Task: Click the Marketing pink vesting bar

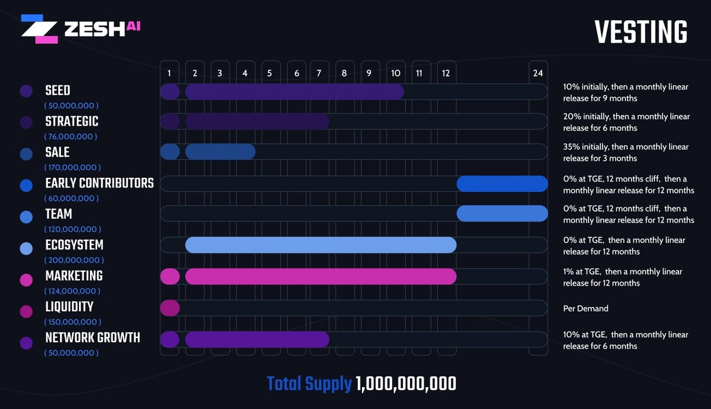Action: pyautogui.click(x=321, y=277)
